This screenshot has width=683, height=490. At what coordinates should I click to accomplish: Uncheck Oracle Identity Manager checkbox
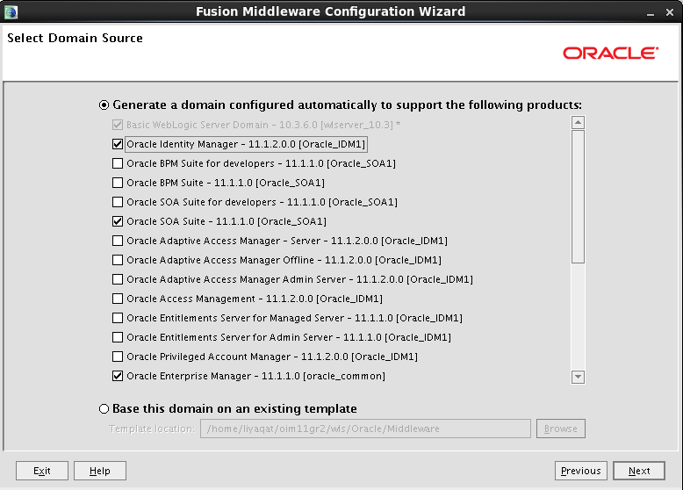(118, 144)
